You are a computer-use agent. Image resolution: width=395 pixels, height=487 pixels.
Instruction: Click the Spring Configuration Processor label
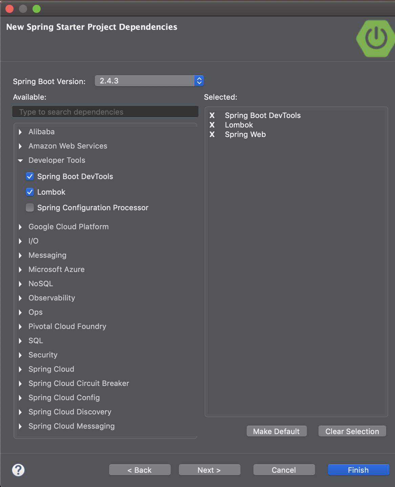click(93, 208)
